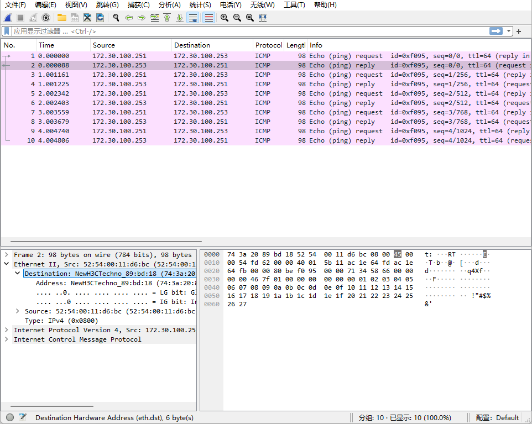Viewport: 532px width, 424px height.
Task: Open a capture file via the folder icon
Action: (x=61, y=18)
